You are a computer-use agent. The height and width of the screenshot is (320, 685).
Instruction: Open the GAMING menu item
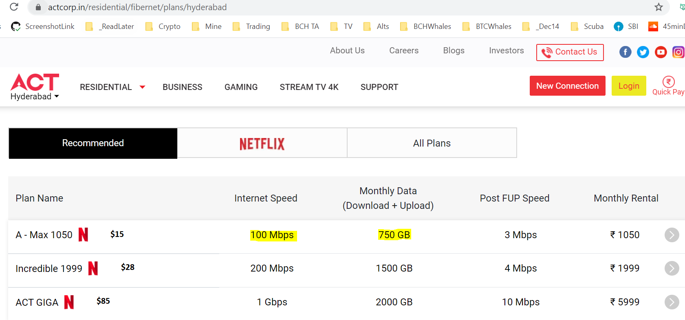click(241, 87)
